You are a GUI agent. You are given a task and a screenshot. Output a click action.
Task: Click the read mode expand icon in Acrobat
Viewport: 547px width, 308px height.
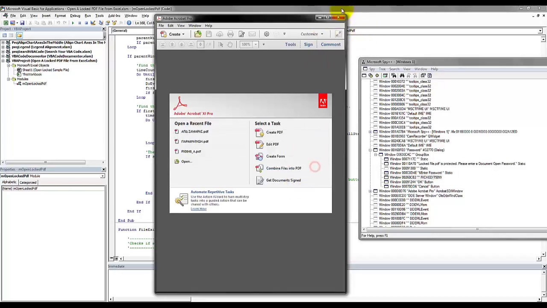[x=338, y=34]
